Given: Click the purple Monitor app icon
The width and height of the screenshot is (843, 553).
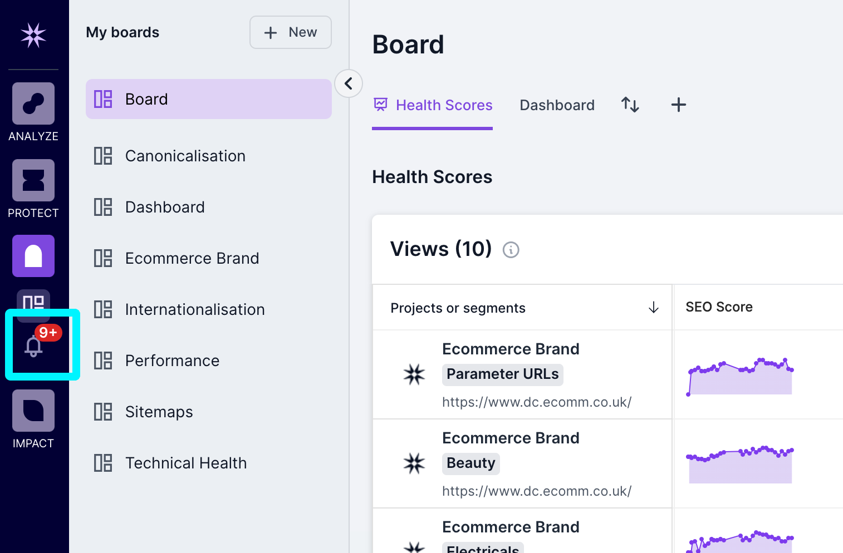Looking at the screenshot, I should tap(33, 256).
